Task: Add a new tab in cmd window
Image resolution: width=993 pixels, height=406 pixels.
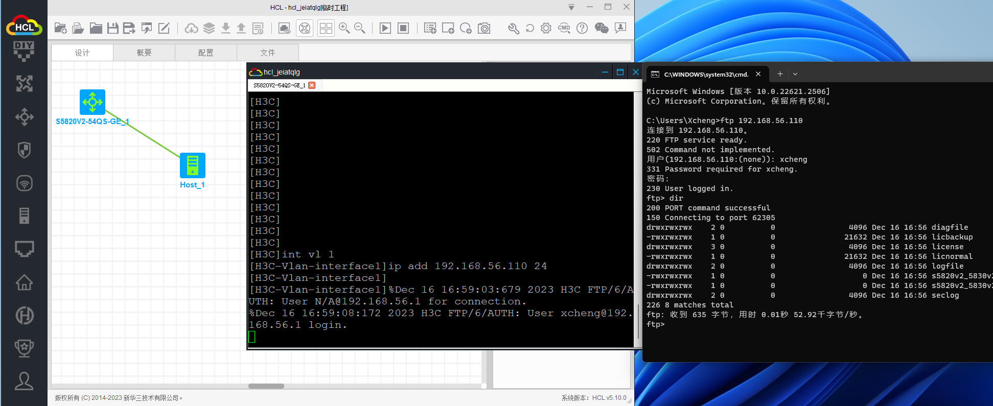Action: coord(780,74)
